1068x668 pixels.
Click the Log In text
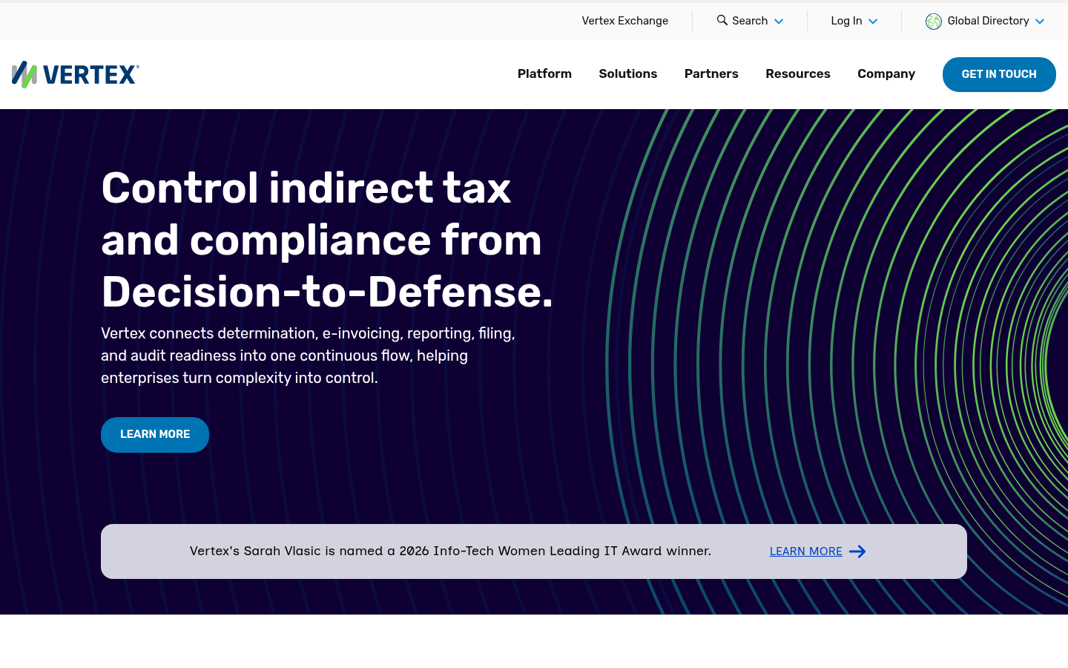point(846,21)
